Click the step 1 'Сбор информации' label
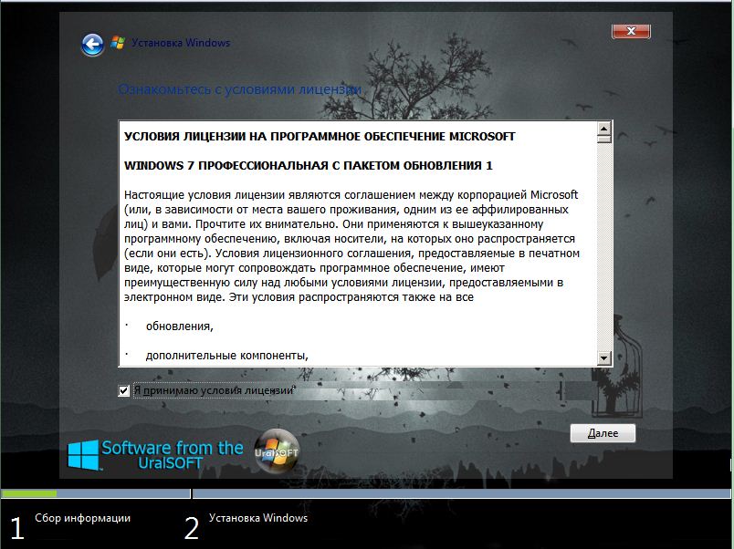Screen dimensions: 734x549 (82, 518)
